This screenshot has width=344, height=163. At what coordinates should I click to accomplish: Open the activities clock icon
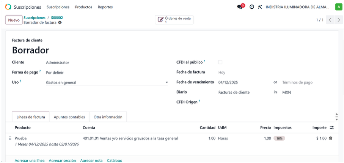tap(252, 7)
